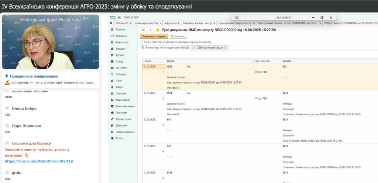Switch to ПДВ податковий кредит tab
The width and height of the screenshot is (378, 183).
click(210, 47)
